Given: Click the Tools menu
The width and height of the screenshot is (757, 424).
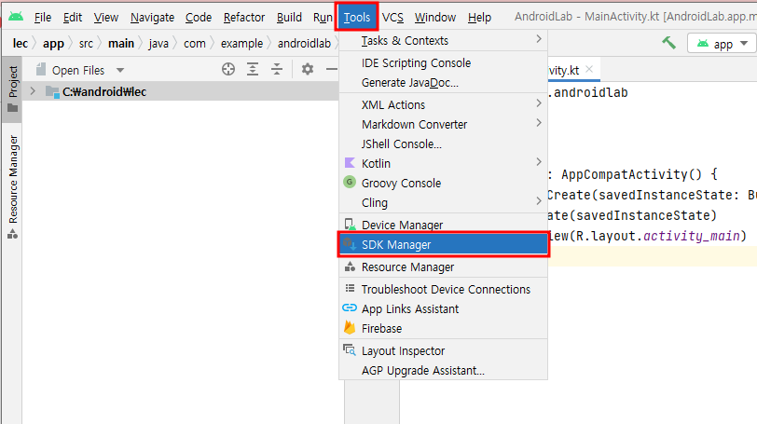Looking at the screenshot, I should pos(356,18).
